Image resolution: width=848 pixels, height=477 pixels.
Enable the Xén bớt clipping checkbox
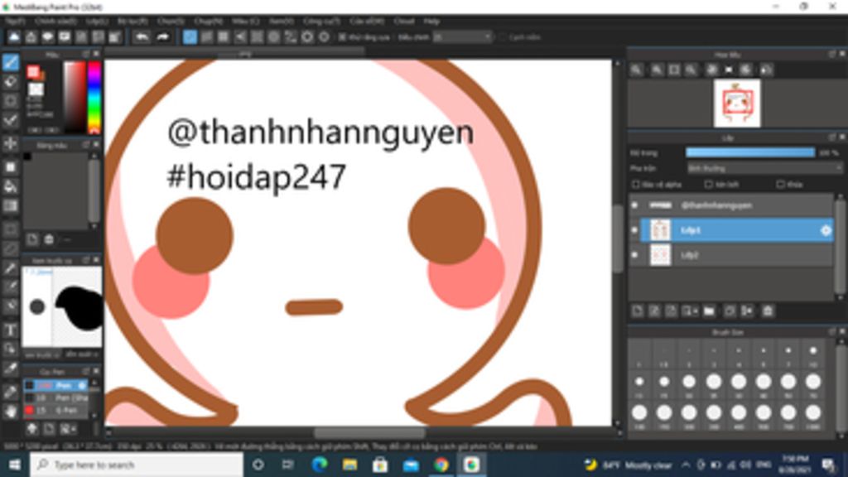pyautogui.click(x=709, y=185)
